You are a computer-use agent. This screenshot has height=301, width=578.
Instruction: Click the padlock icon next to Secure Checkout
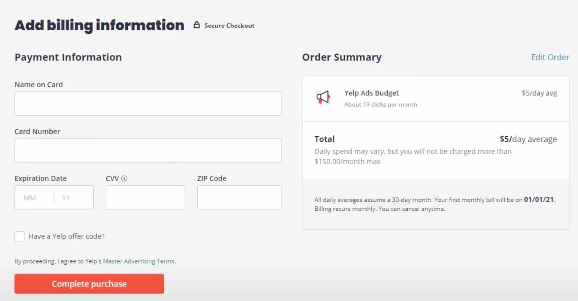click(x=196, y=25)
